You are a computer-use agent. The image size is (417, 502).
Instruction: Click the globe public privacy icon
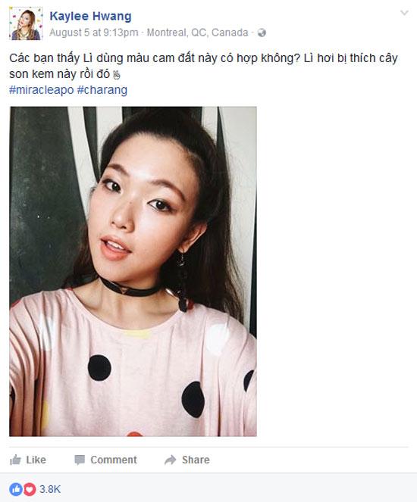(262, 33)
